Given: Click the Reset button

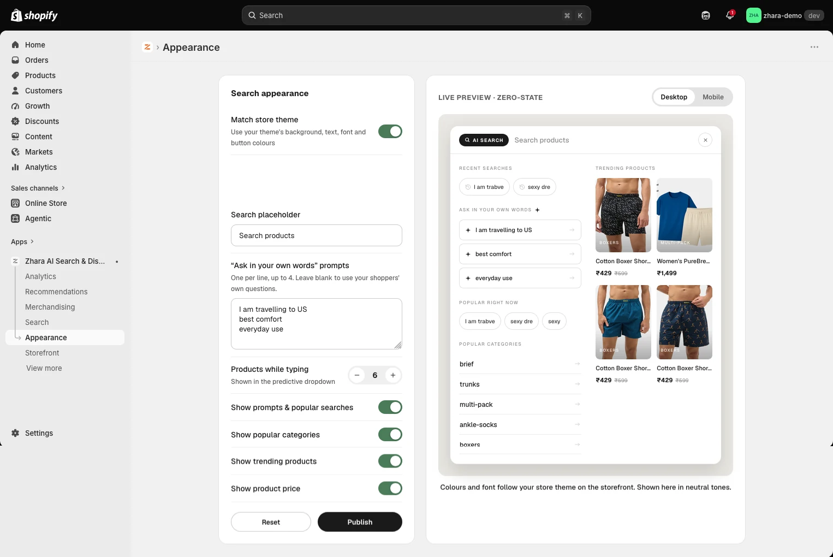Looking at the screenshot, I should 271,522.
